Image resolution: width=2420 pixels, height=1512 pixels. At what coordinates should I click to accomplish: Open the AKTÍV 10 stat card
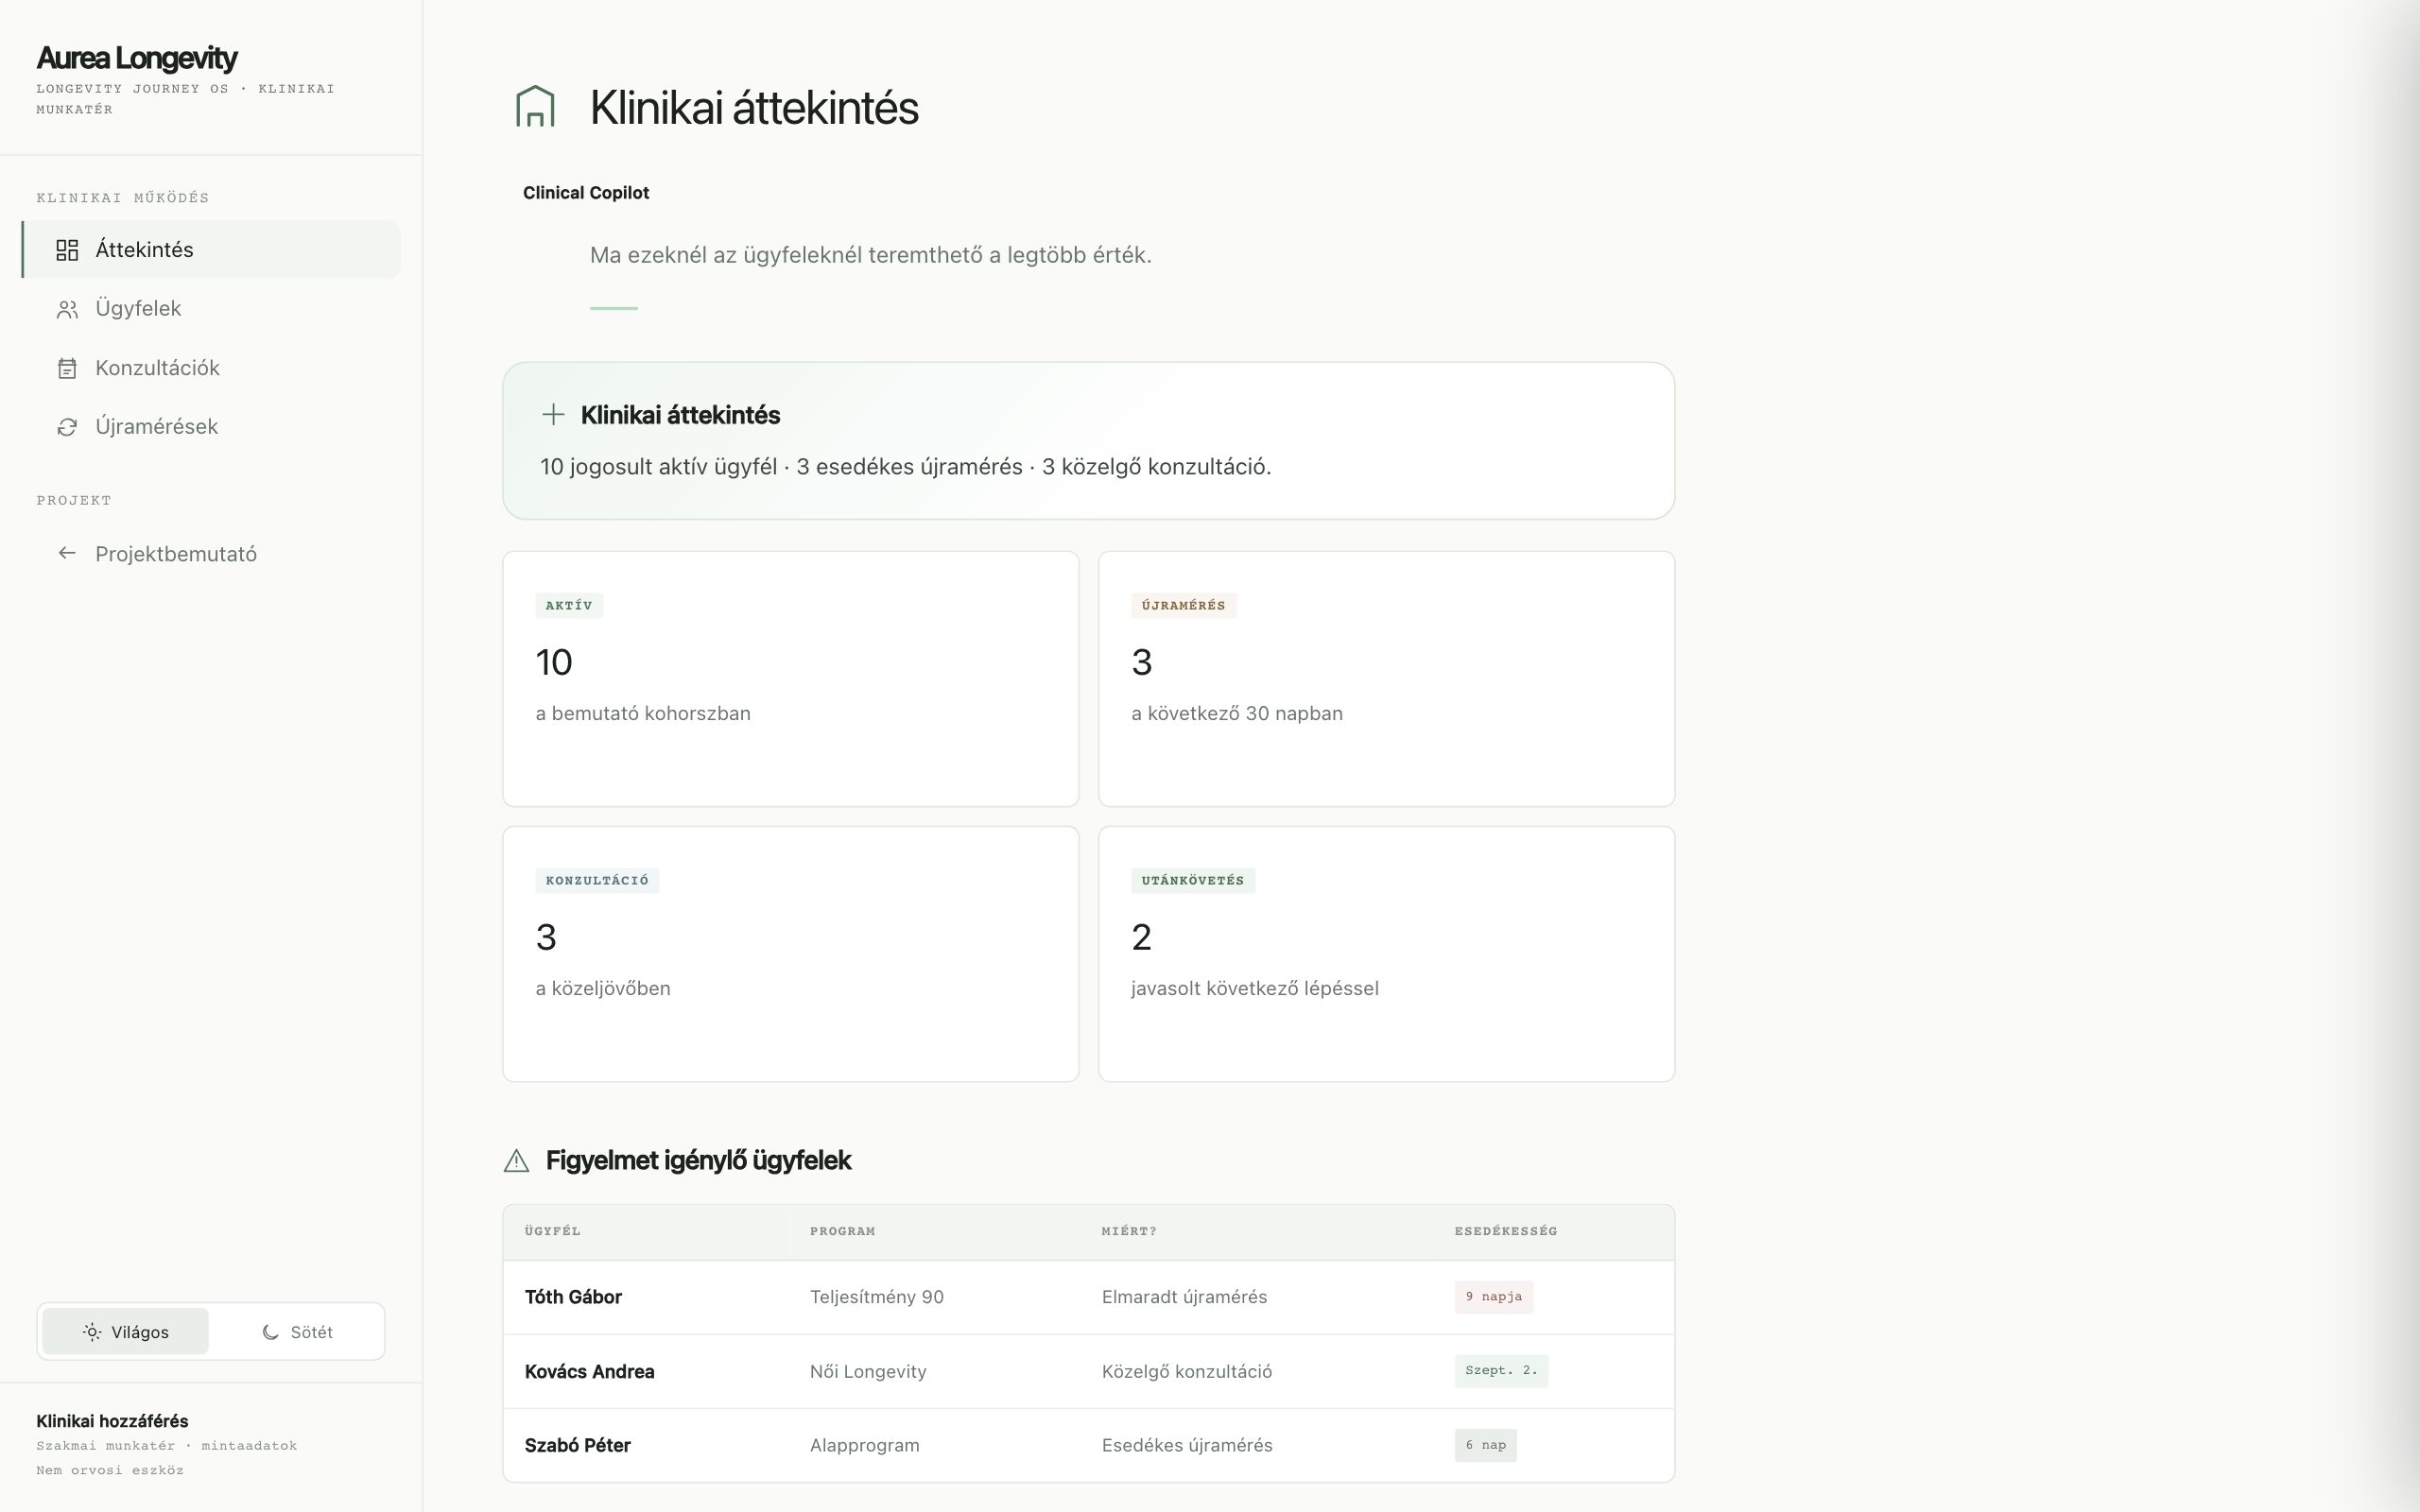[x=791, y=679]
